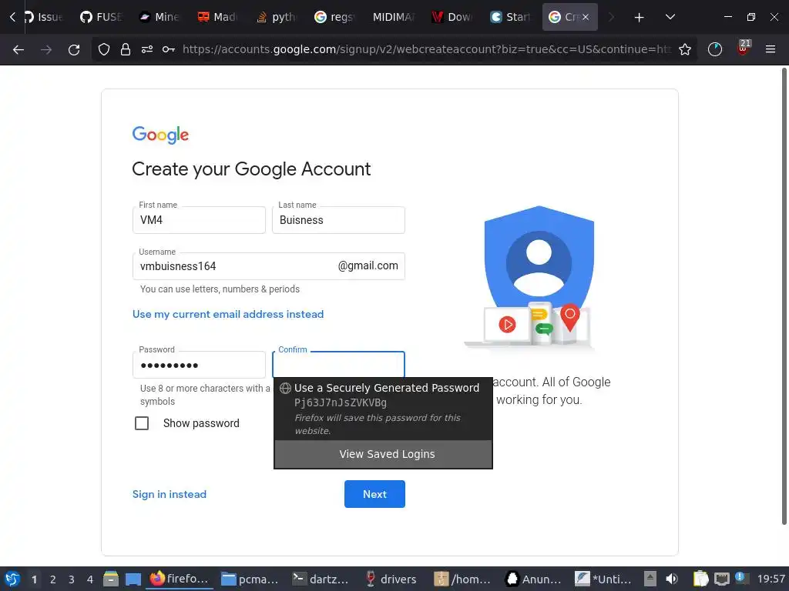The image size is (789, 591).
Task: Open the clipboard manager tray icon
Action: click(x=700, y=579)
